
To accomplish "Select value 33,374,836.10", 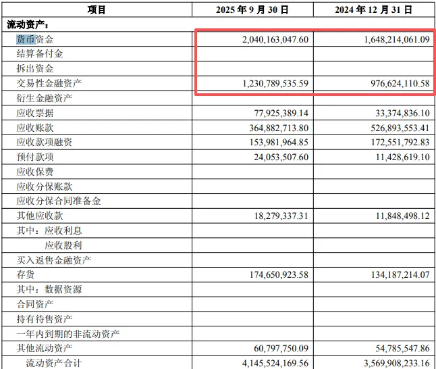I will coord(403,113).
